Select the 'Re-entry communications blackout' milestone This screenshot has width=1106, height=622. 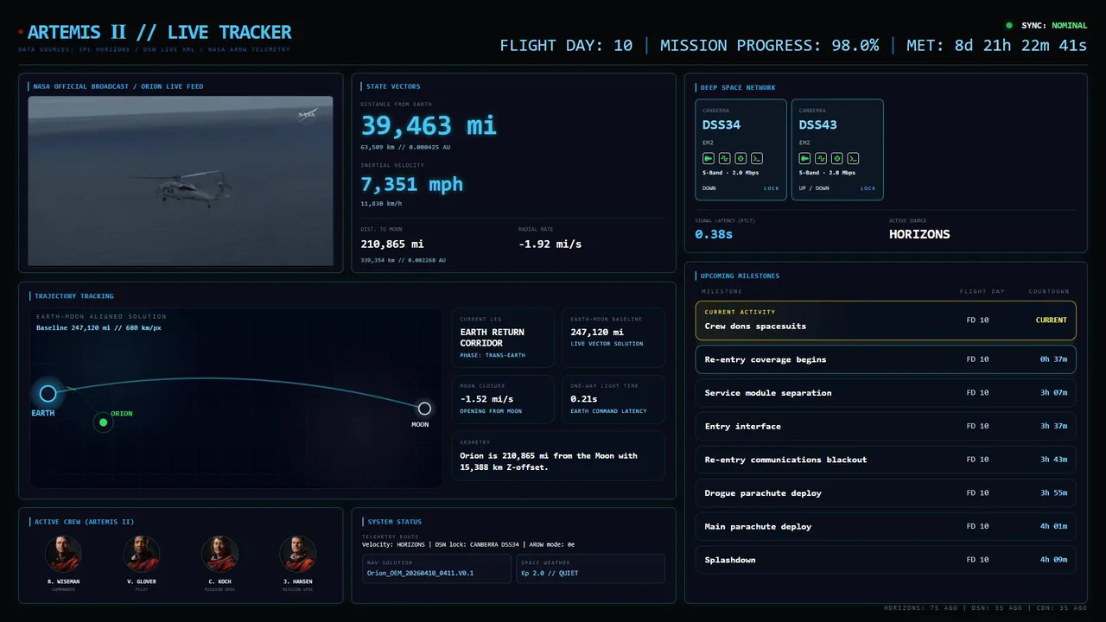pyautogui.click(x=886, y=460)
